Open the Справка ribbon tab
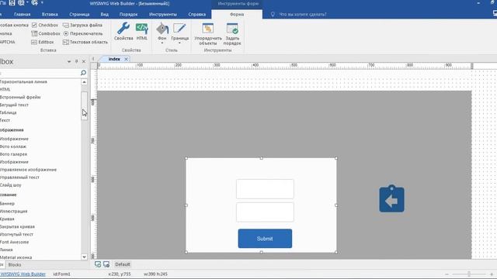Screen dimensions: 497x279 [x=196, y=14]
